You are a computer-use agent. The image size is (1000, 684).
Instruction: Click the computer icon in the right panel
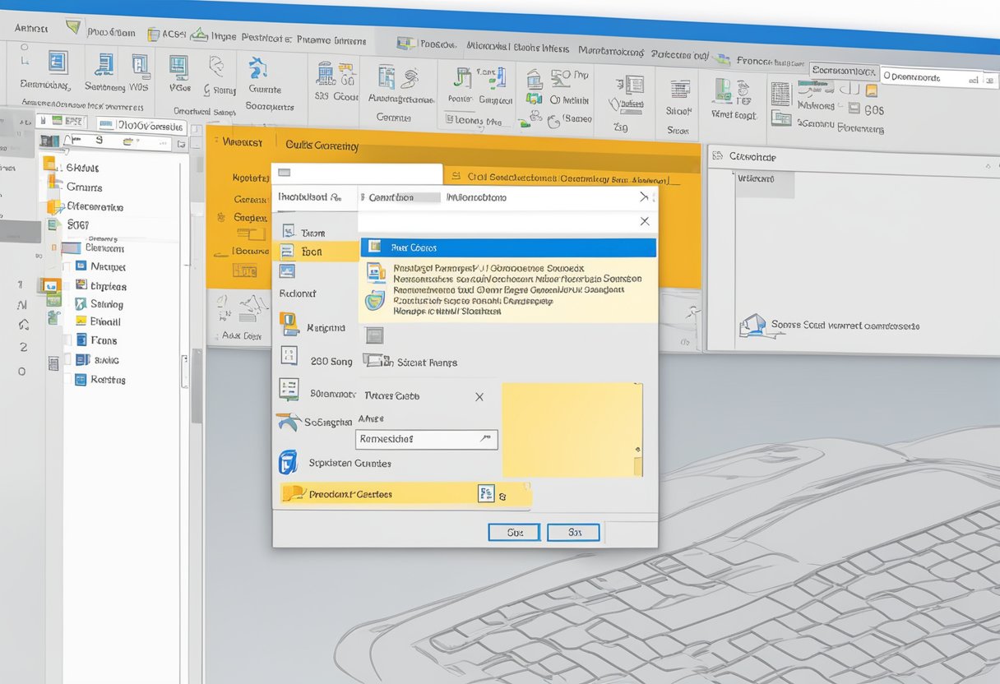point(752,326)
